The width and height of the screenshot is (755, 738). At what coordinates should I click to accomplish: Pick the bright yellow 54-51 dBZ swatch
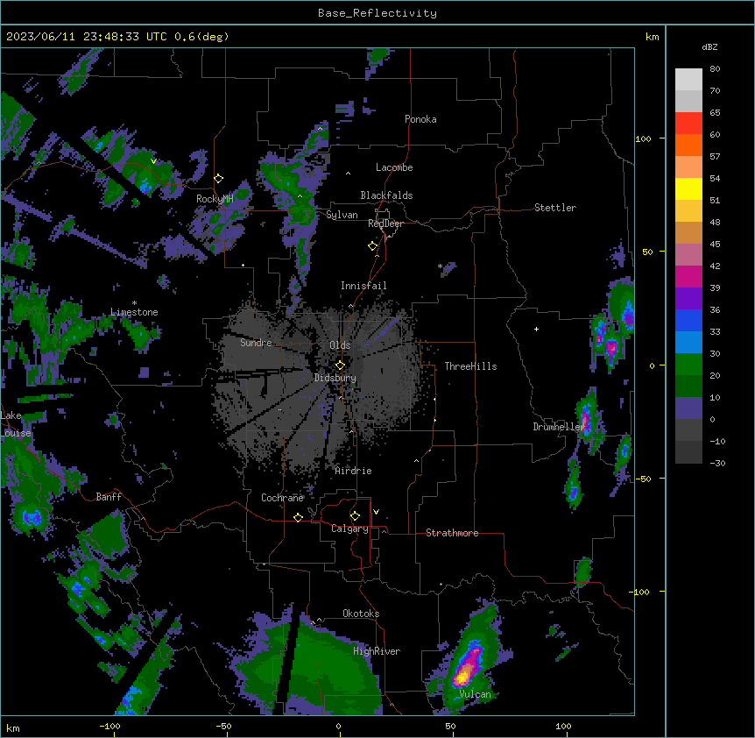click(x=688, y=188)
